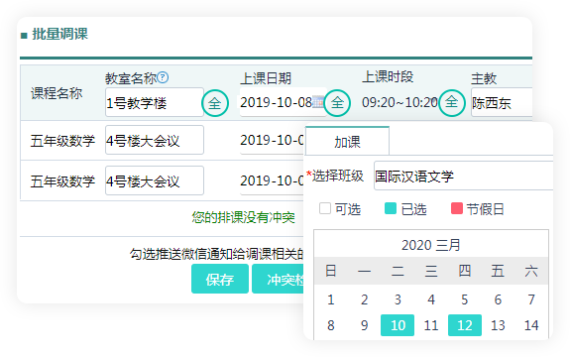Click the 节假日 red legend swatch
This screenshot has height=357, width=570.
click(457, 208)
